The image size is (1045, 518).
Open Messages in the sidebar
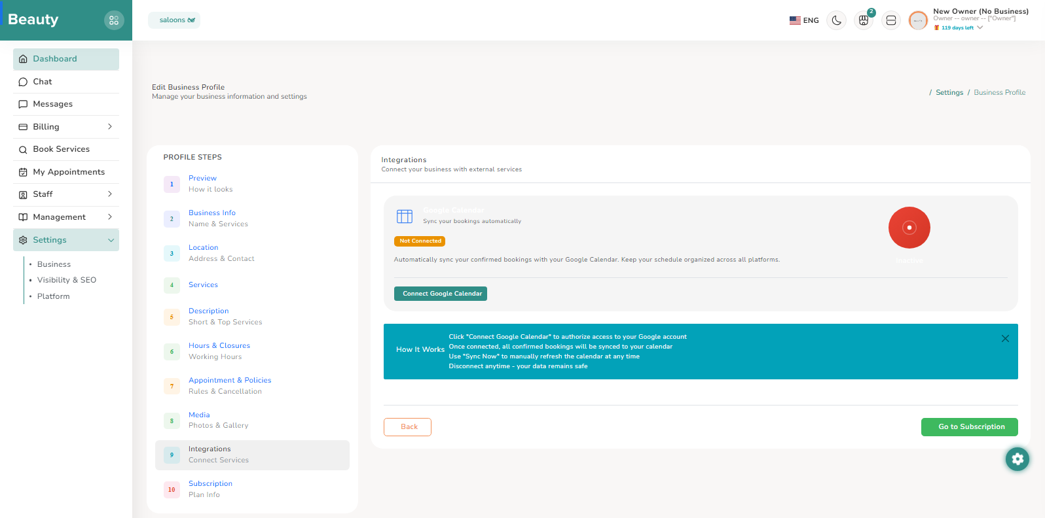tap(66, 104)
